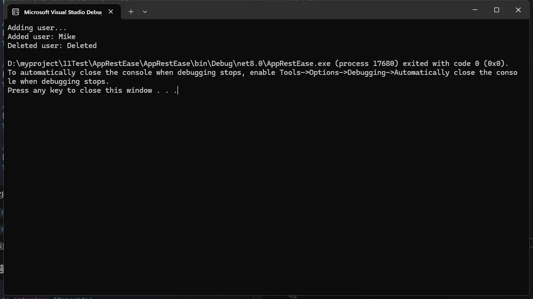533x299 pixels.
Task: Select the Microsoft Visual Studio Debug tab
Action: tap(64, 12)
